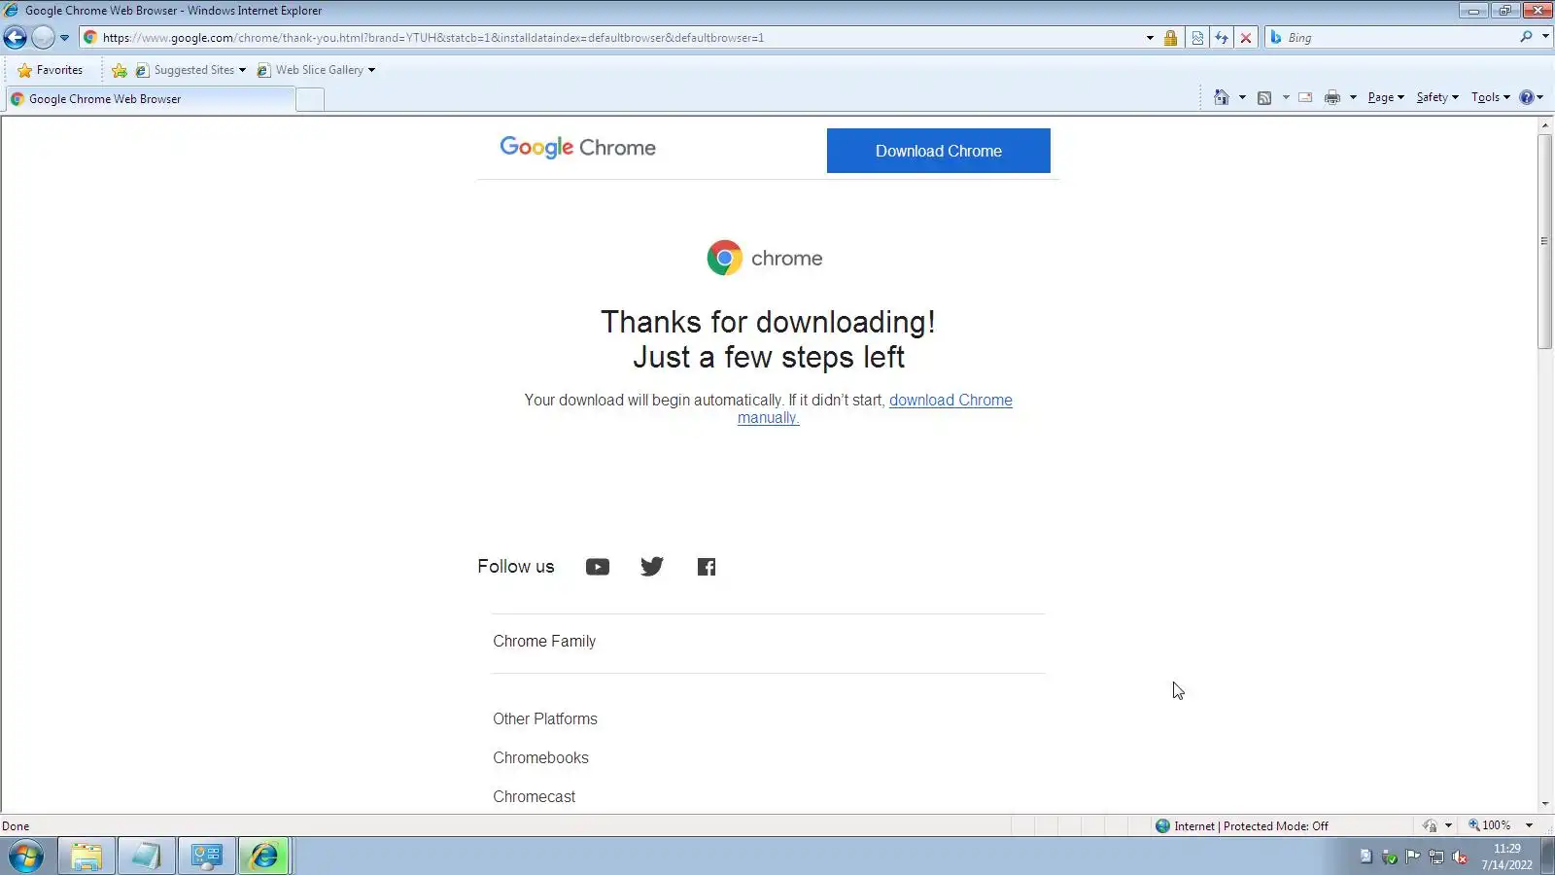Viewport: 1555px width, 875px height.
Task: Click the Action Center flag tray icon
Action: [x=1412, y=857]
